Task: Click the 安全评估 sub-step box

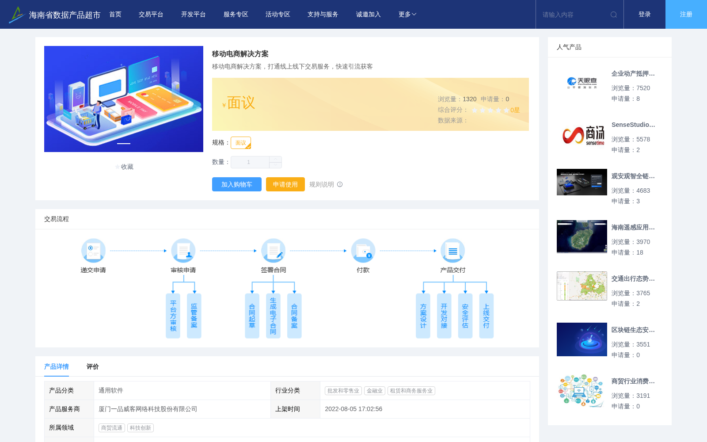Action: (x=465, y=316)
